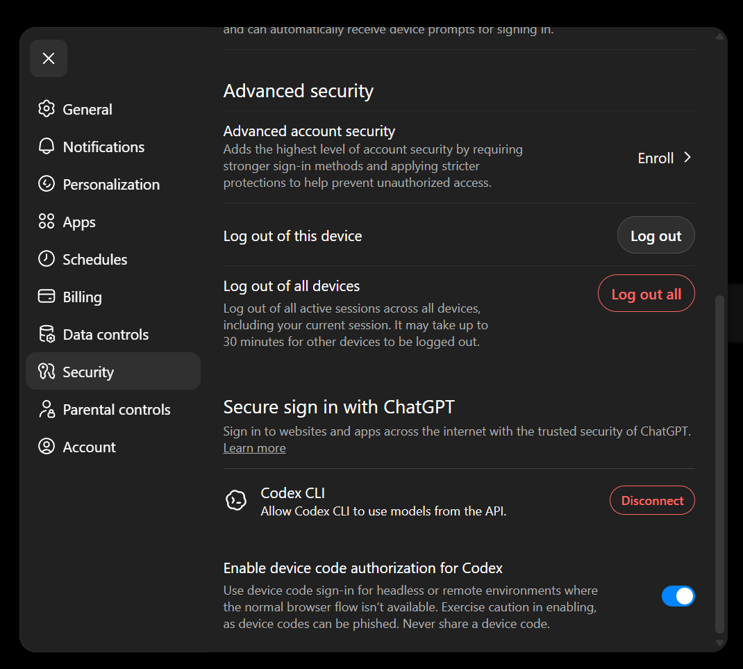Disconnect Codex CLI

click(652, 501)
